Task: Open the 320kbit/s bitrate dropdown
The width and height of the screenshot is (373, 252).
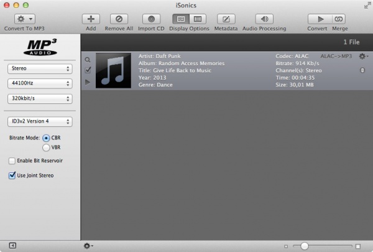Action: (x=40, y=98)
